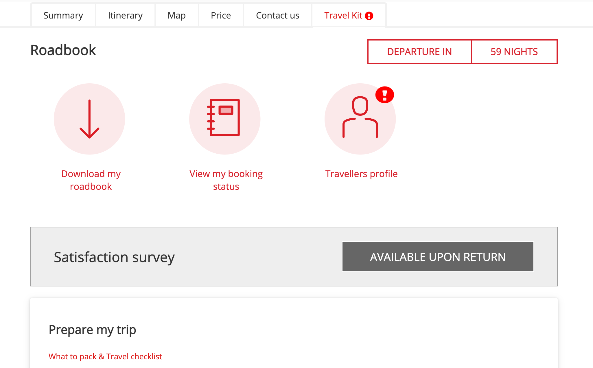Open the View my booking status link
593x368 pixels.
click(226, 180)
